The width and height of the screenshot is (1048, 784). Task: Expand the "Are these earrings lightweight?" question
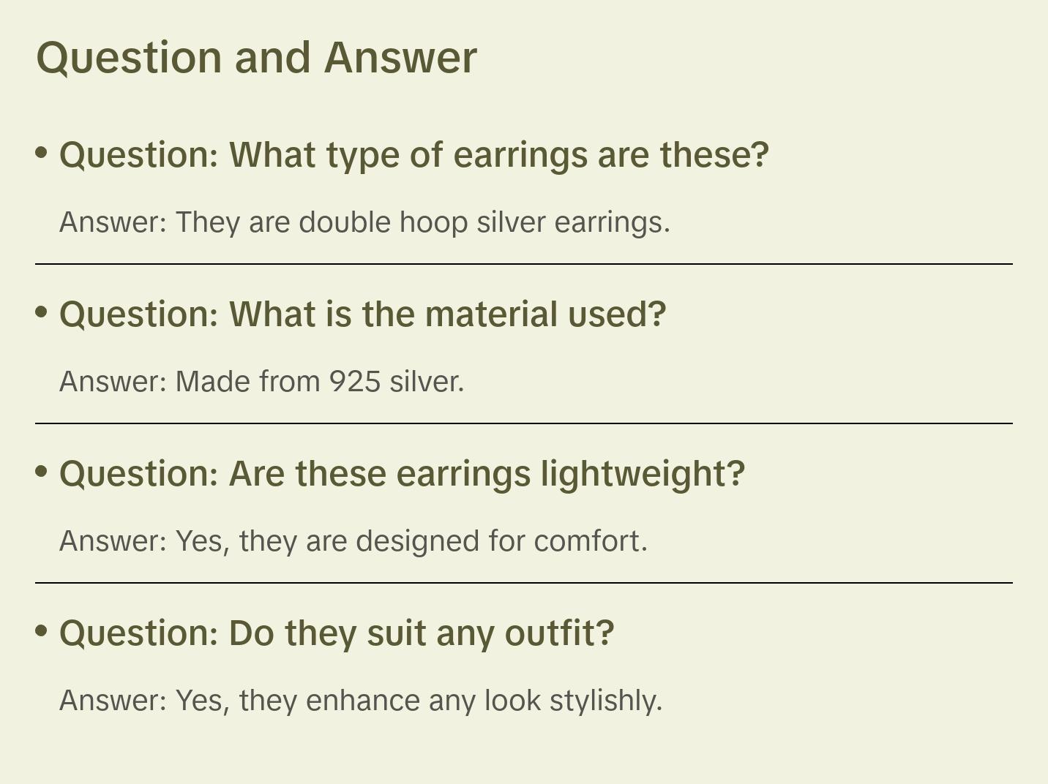pyautogui.click(x=402, y=474)
